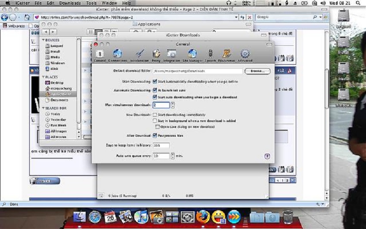Enable Open save dialog on new download
Viewport: 366px width, 229px height.
click(x=158, y=127)
